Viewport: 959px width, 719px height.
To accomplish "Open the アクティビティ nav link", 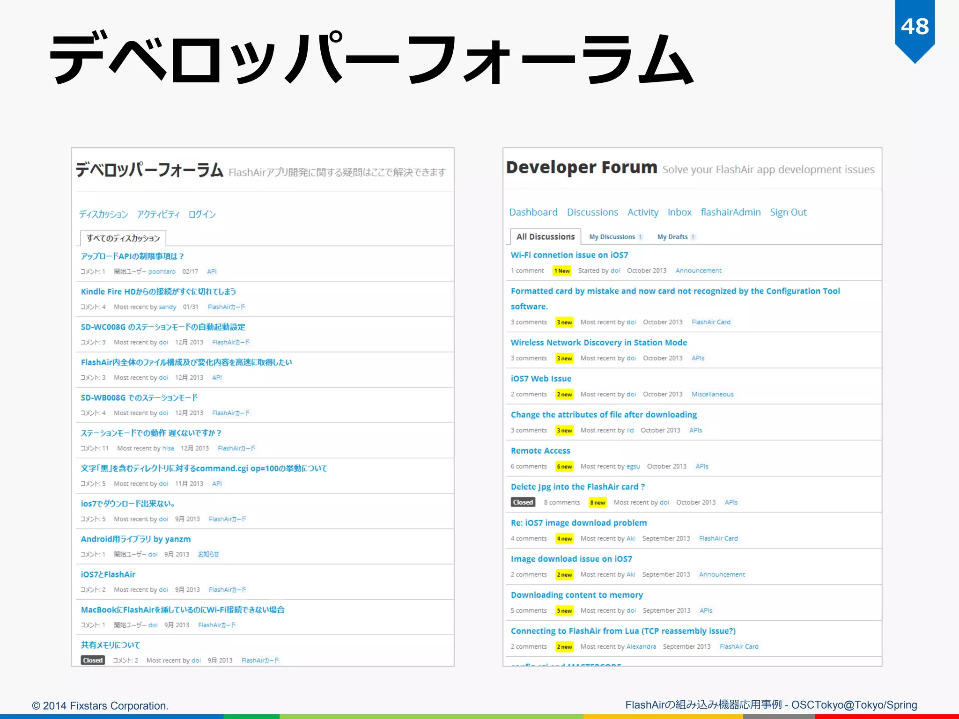I will point(158,214).
